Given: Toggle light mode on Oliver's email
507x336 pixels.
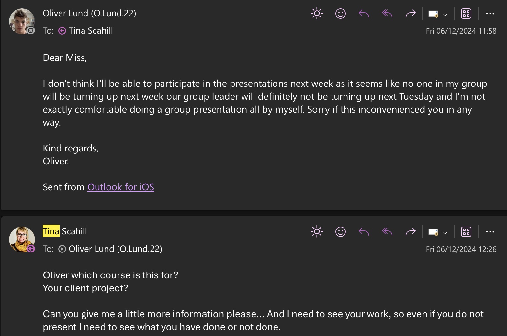Looking at the screenshot, I should 317,14.
